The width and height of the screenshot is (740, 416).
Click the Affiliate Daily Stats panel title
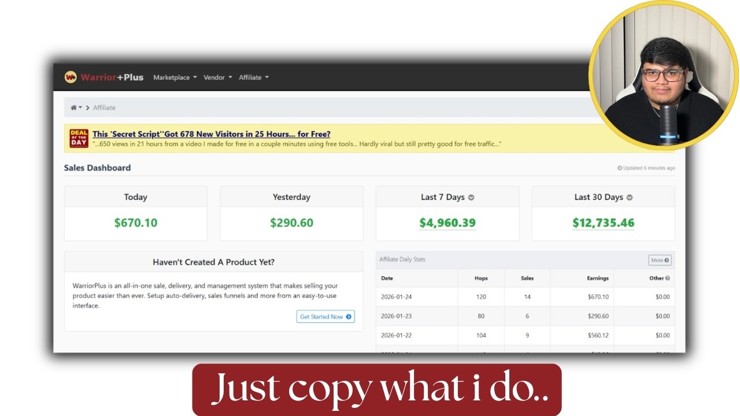point(402,259)
